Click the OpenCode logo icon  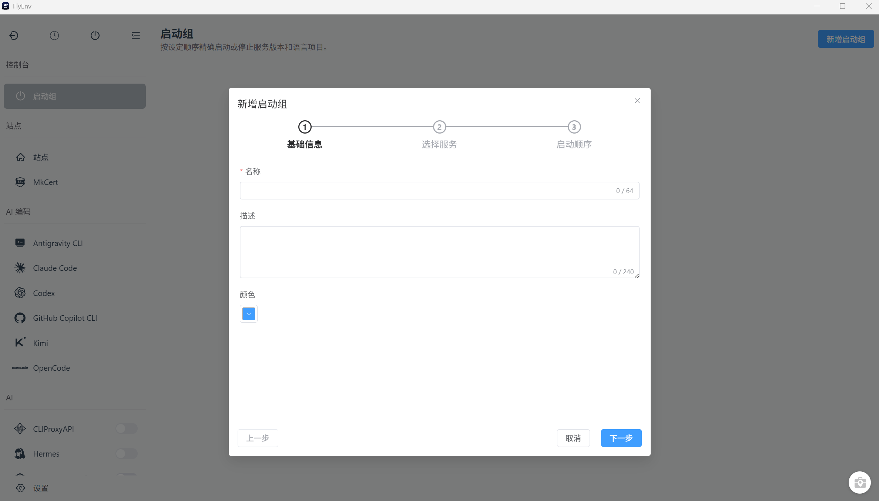[x=20, y=368]
